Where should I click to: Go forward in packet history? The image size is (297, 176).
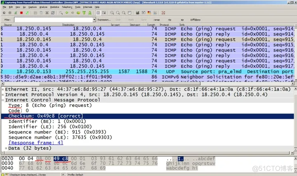coord(73,13)
